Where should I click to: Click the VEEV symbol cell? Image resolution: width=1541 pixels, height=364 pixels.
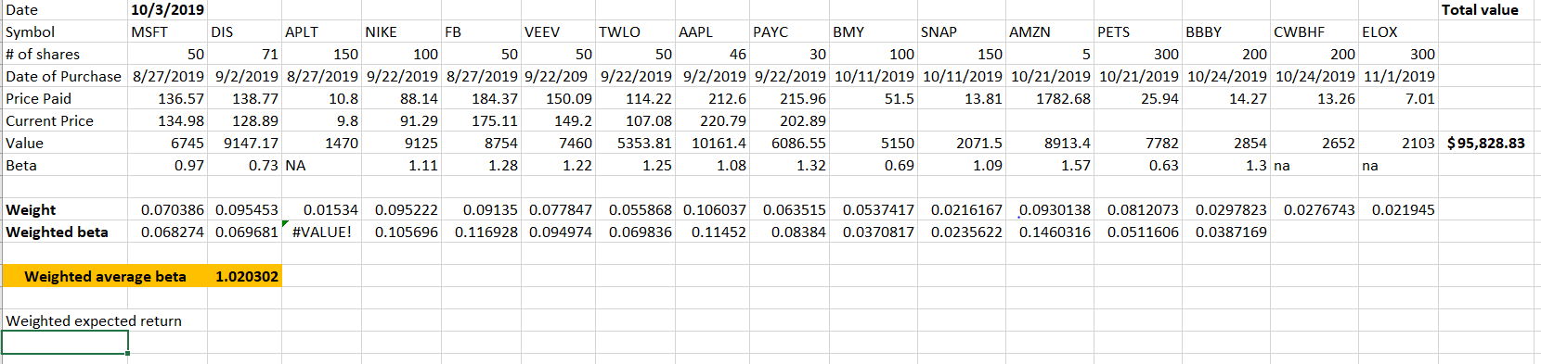click(x=558, y=31)
